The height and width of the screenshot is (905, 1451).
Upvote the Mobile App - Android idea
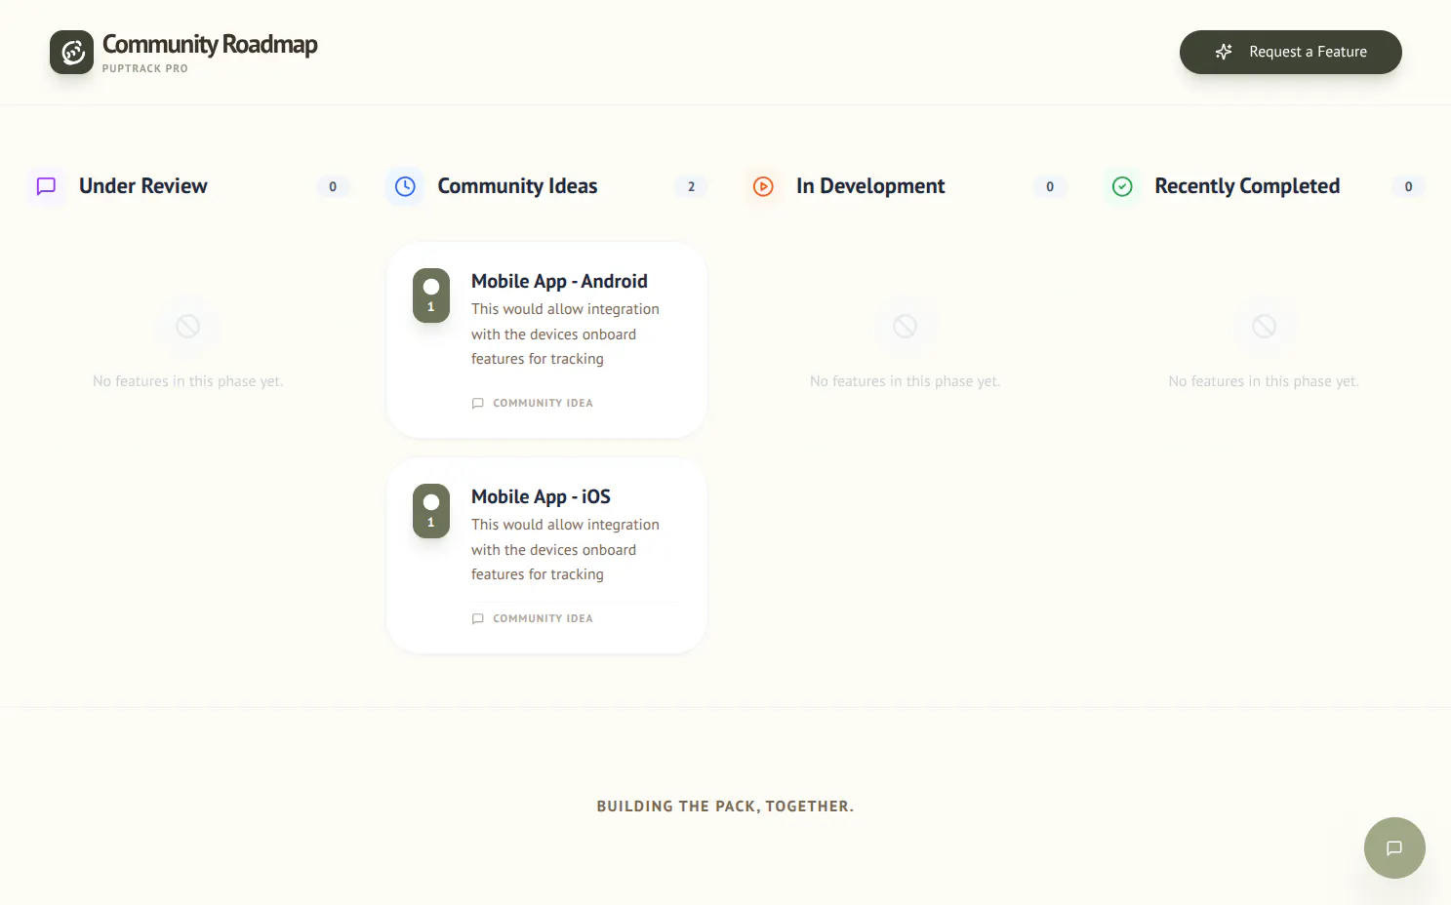pos(431,295)
